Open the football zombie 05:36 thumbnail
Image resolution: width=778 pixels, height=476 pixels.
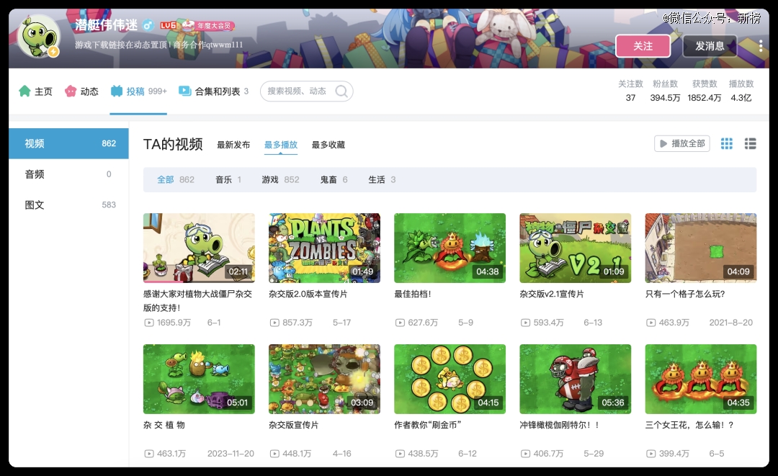coord(576,379)
